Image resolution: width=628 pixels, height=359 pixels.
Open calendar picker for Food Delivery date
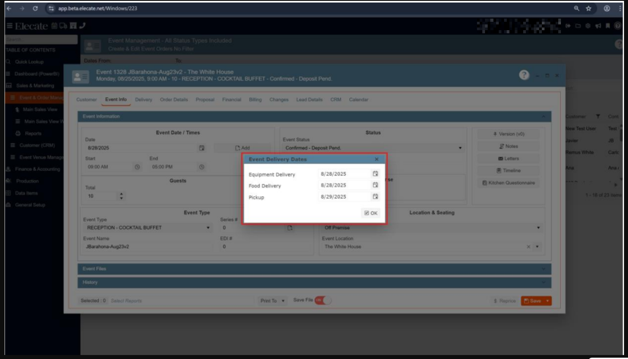point(375,185)
